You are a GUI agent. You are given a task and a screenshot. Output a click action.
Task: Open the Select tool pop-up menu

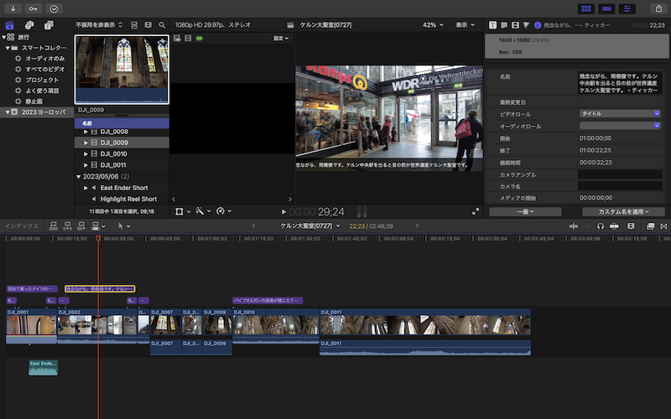click(124, 226)
